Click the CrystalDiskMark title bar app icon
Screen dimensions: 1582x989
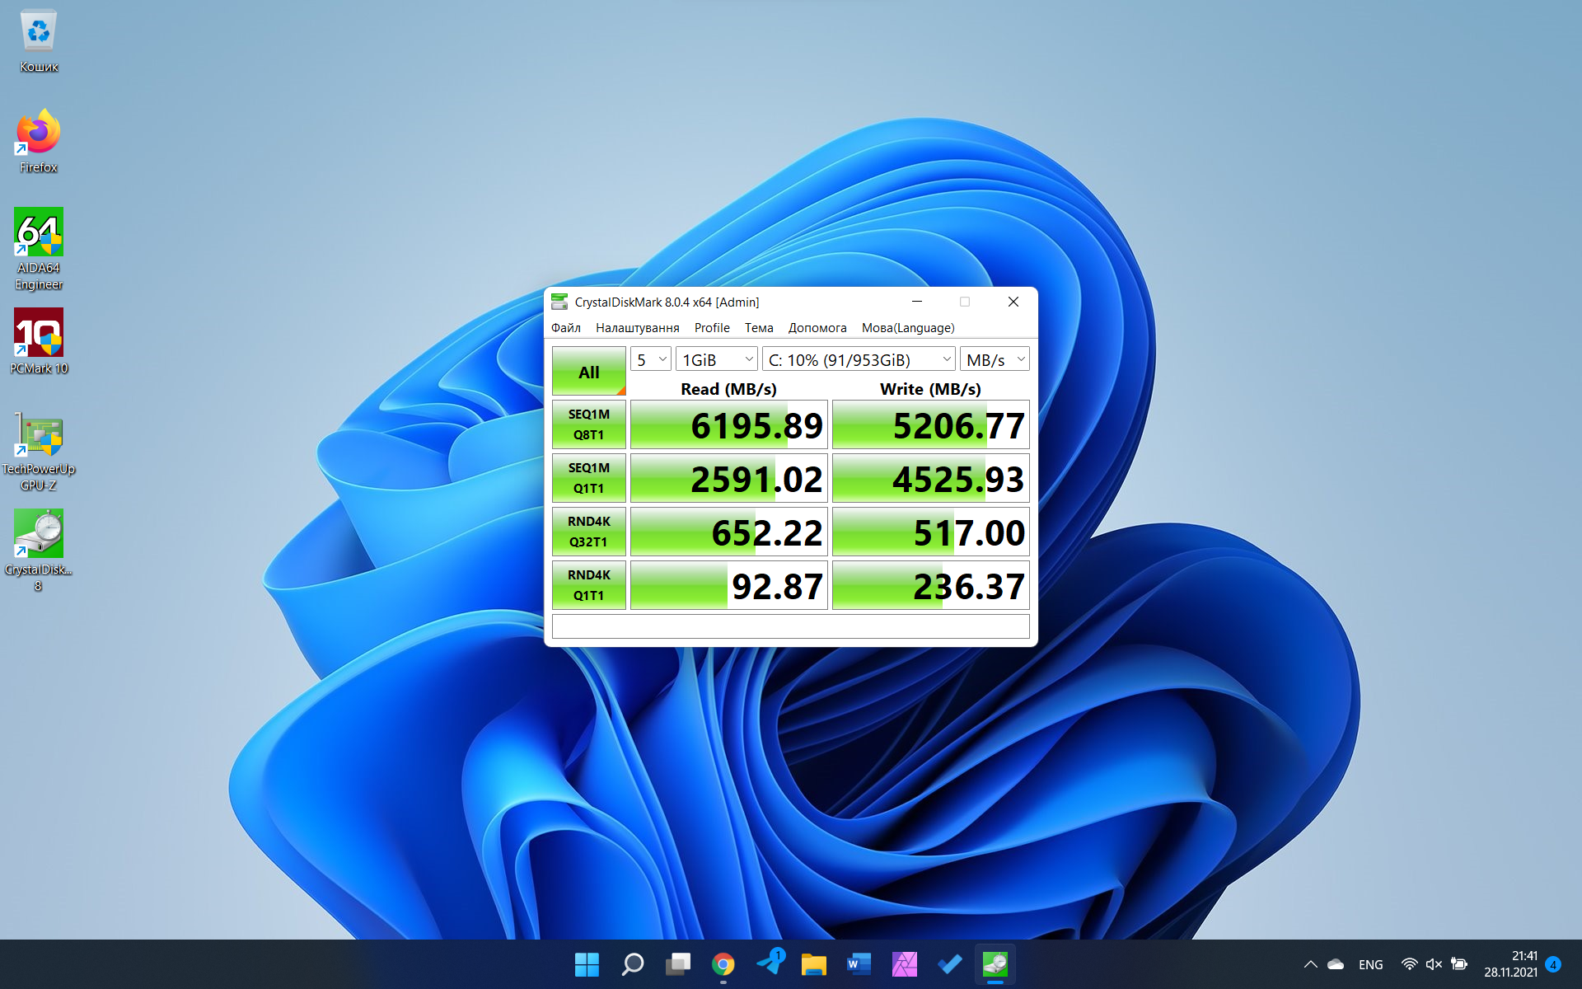click(x=559, y=302)
